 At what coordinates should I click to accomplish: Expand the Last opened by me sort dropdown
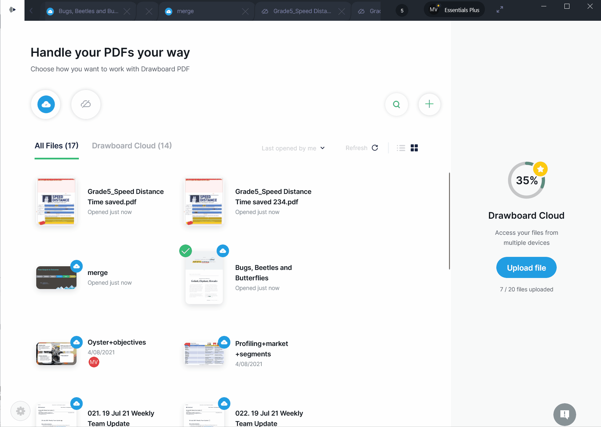point(293,148)
